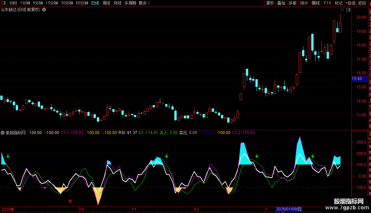
Task: Select the 30分钟 period tab
Action: (67, 3)
